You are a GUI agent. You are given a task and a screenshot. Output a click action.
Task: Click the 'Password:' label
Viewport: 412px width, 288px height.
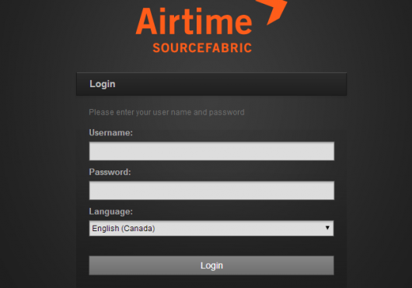(110, 172)
